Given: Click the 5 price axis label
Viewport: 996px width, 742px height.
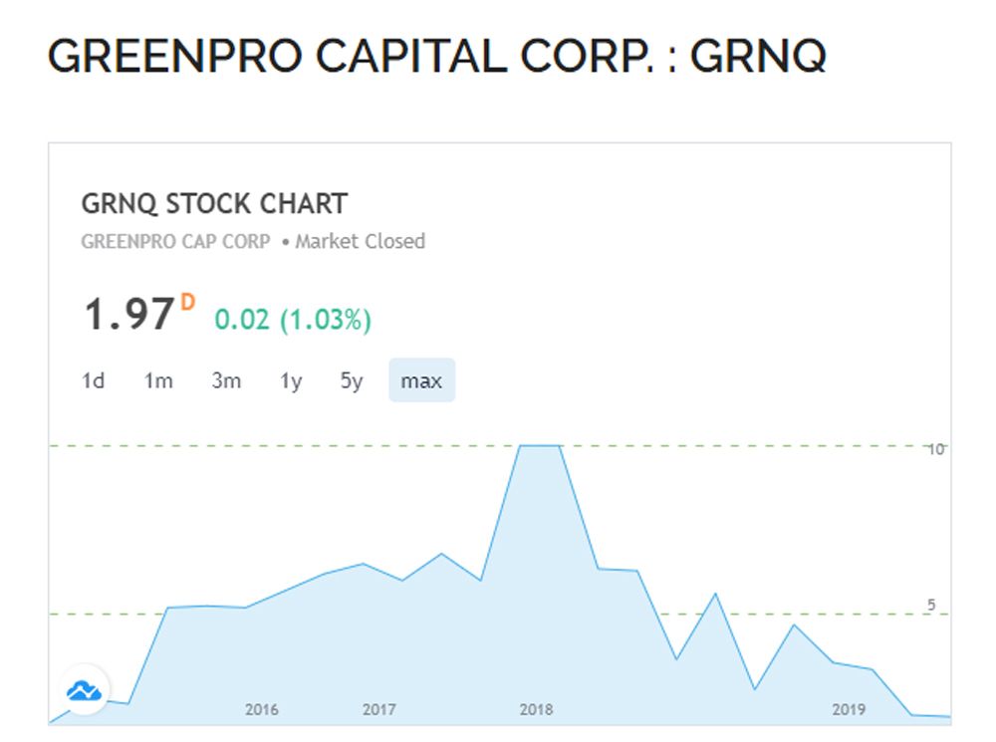Looking at the screenshot, I should [932, 605].
